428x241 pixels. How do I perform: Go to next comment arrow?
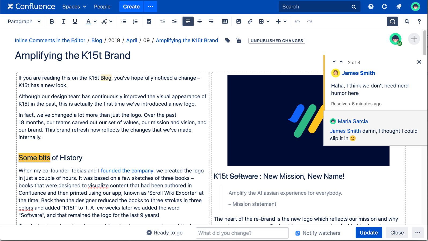[334, 62]
